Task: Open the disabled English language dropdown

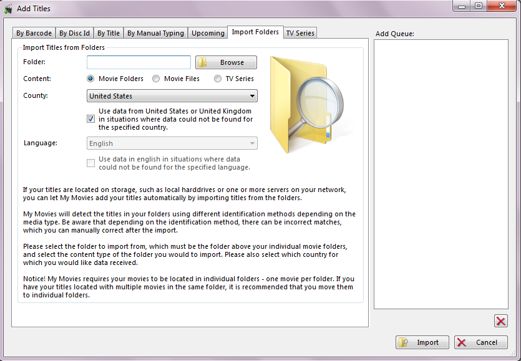Action: 172,143
